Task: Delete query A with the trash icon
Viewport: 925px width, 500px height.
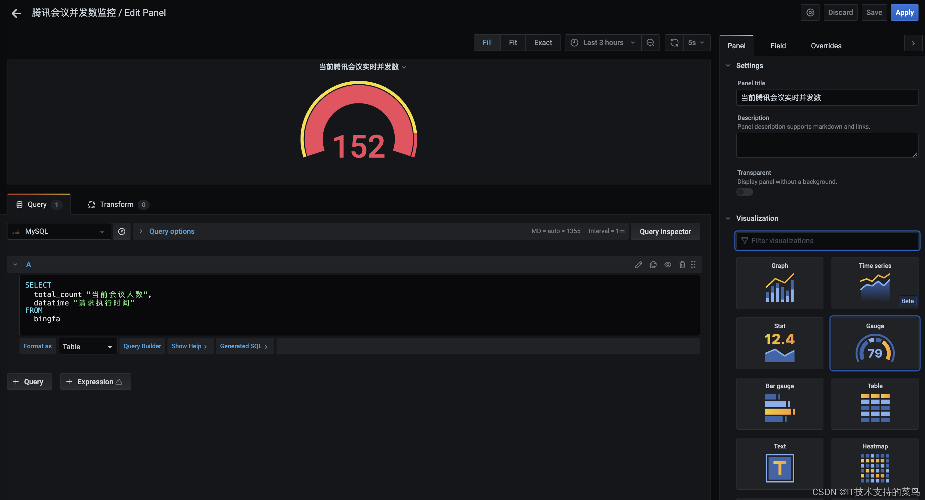Action: point(682,265)
